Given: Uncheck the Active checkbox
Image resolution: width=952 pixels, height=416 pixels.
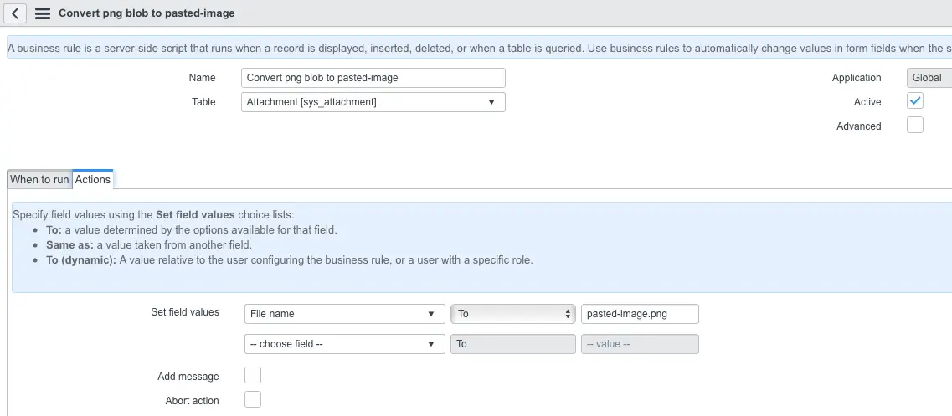Looking at the screenshot, I should tap(915, 101).
